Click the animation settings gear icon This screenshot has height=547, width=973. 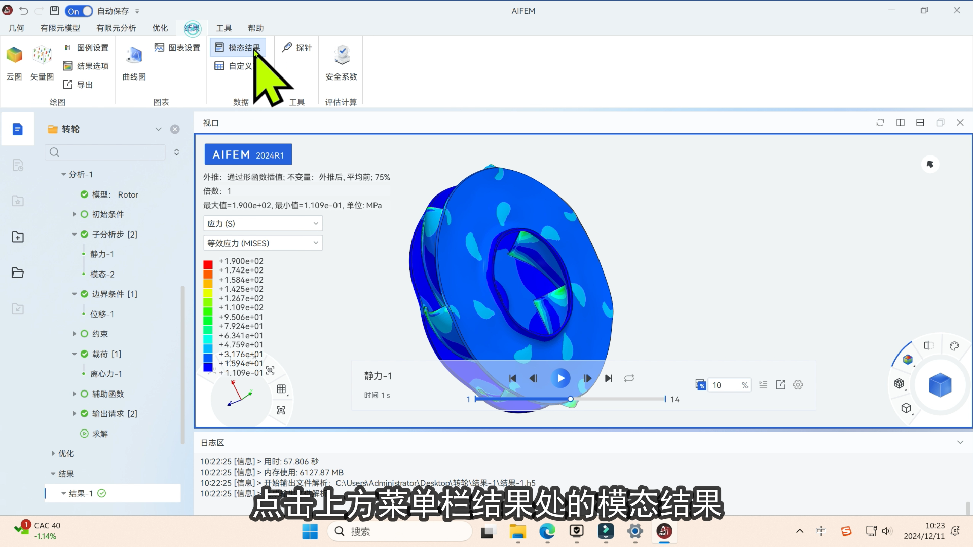pos(798,385)
